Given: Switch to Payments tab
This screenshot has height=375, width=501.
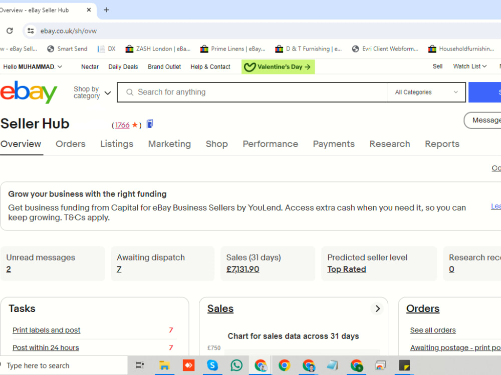Looking at the screenshot, I should tap(334, 144).
